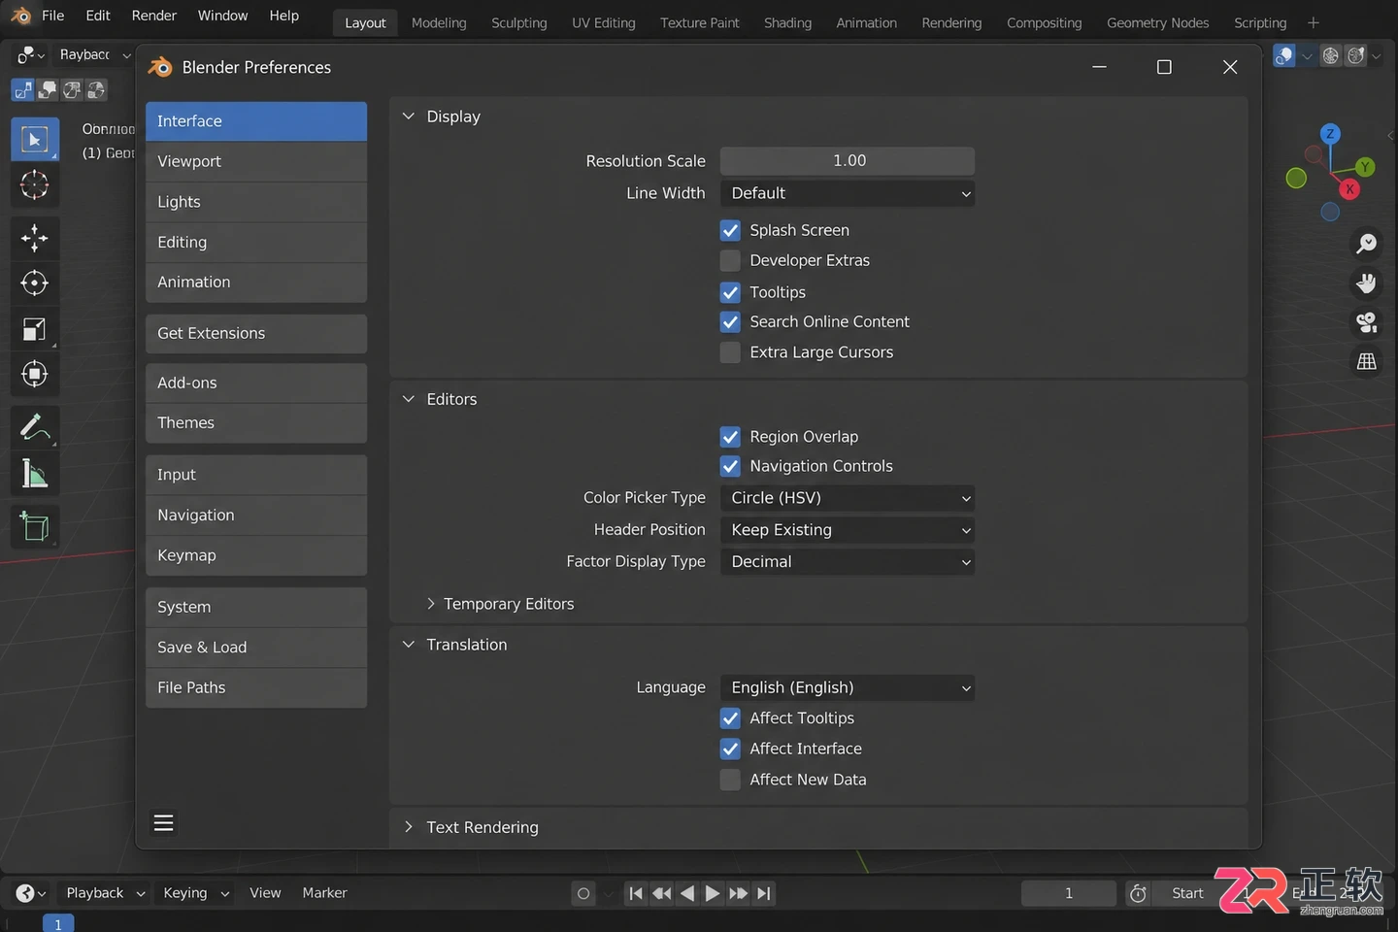
Task: Toggle the Navigation Controls checkbox
Action: 730,466
